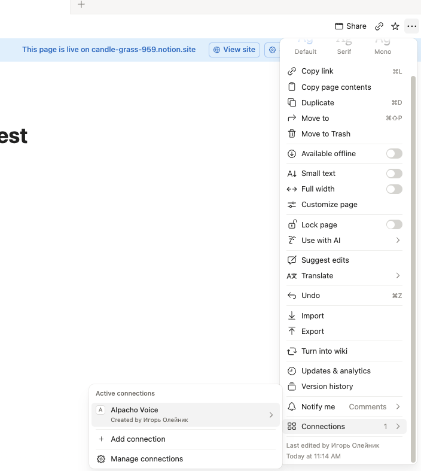
Task: Expand the Use with AI submenu arrow
Action: (398, 241)
